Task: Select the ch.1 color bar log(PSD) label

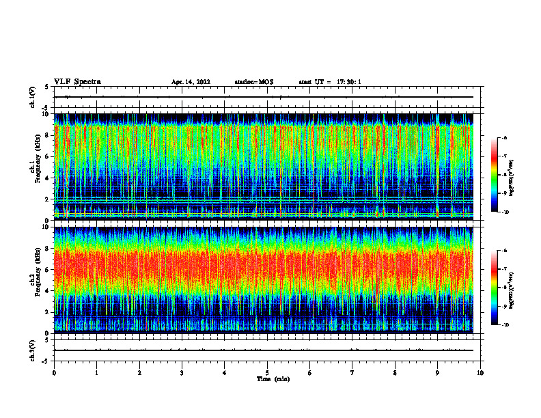Action: coord(512,178)
